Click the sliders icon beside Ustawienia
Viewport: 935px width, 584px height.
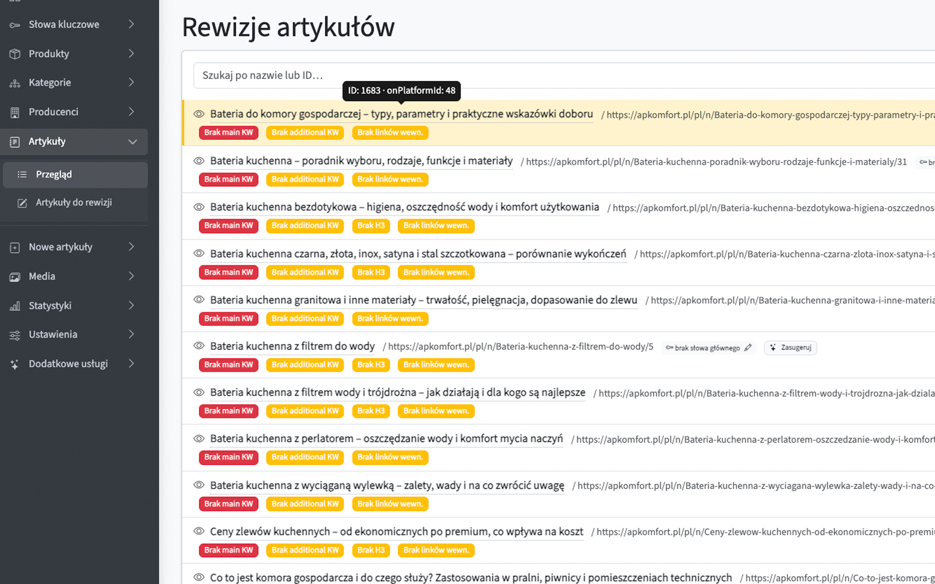15,335
